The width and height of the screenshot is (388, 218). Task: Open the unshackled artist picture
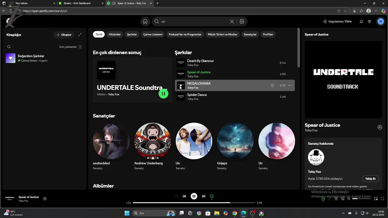point(111,141)
